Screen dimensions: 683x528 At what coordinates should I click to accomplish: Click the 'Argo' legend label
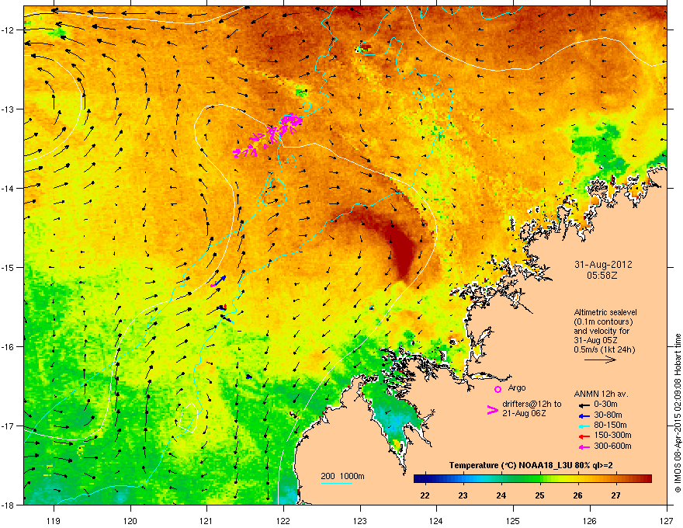click(517, 387)
